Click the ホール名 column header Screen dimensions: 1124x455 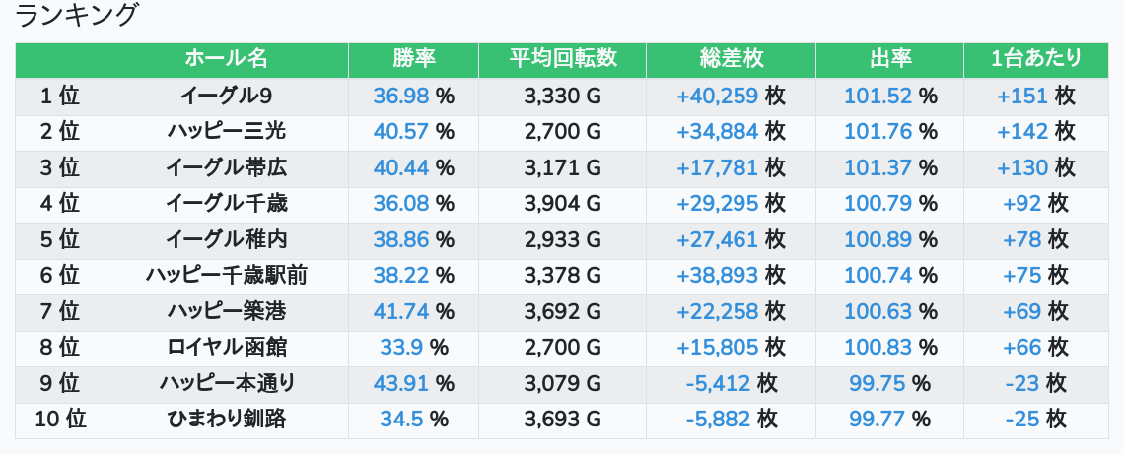click(226, 59)
